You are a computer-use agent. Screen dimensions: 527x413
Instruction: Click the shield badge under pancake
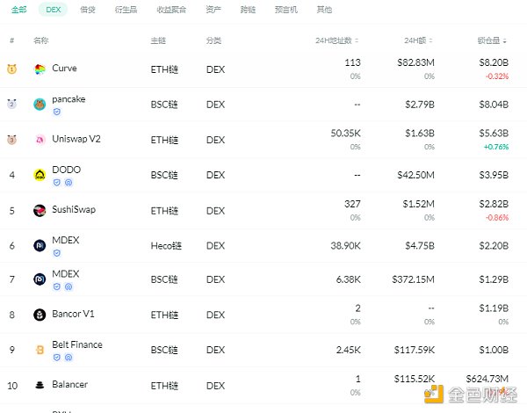click(57, 112)
